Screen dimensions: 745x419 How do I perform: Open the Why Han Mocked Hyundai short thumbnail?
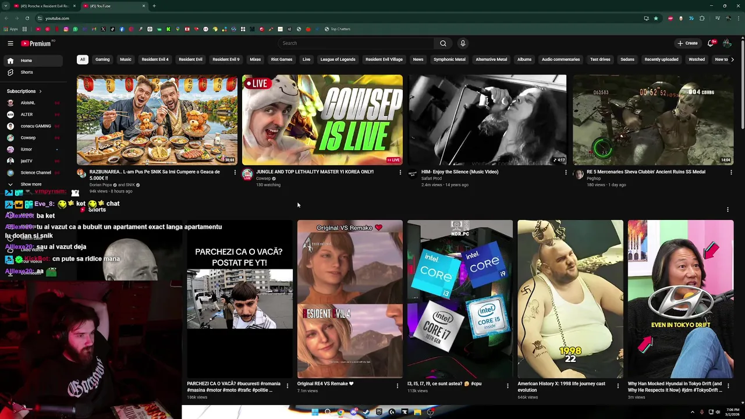681,299
